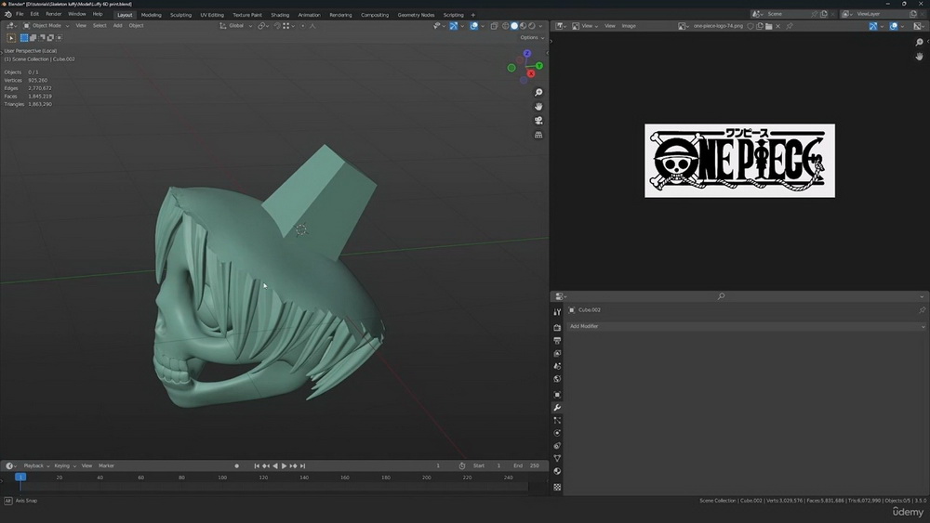Open the Render menu
Screen dimensions: 930x523
(53, 14)
